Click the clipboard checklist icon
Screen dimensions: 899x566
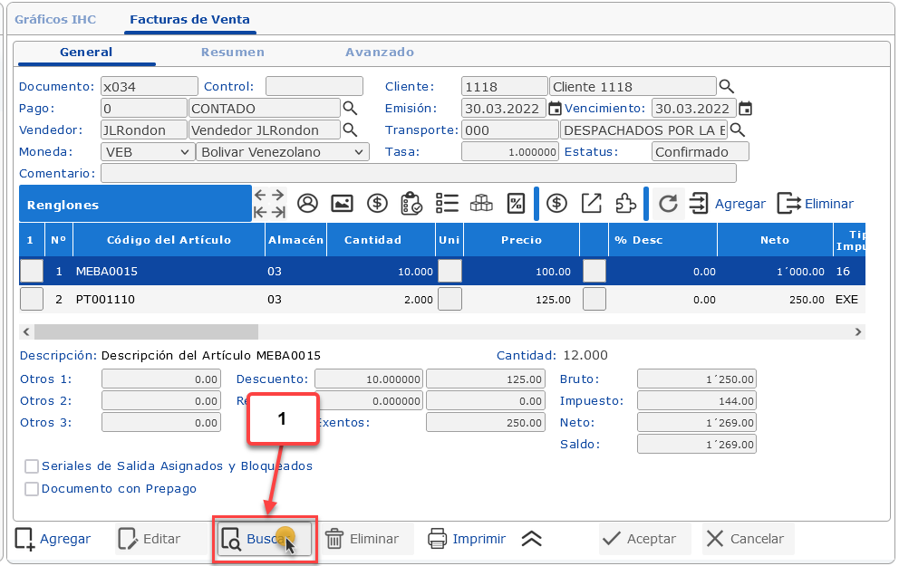[x=411, y=204]
